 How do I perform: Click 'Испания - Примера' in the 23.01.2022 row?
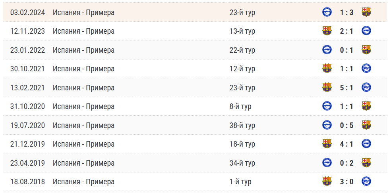pyautogui.click(x=83, y=50)
